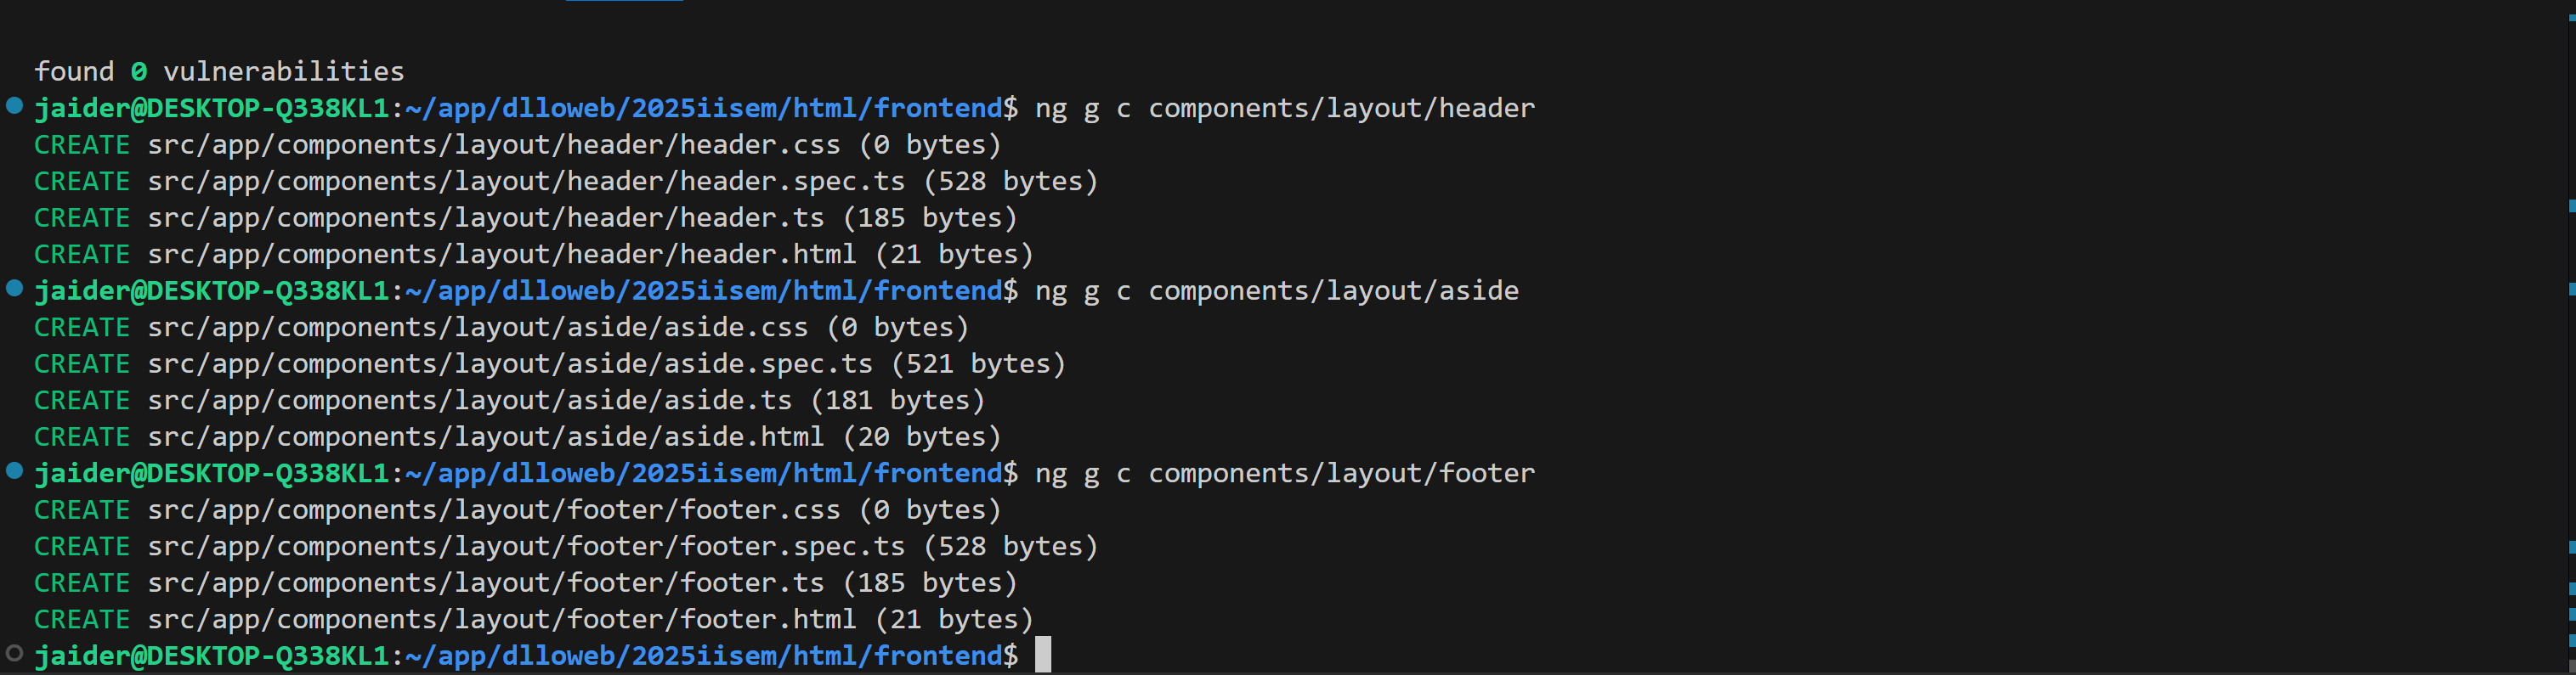2576x675 pixels.
Task: Click the terminal scrollbar thumb at the bottom right
Action: click(x=2570, y=665)
